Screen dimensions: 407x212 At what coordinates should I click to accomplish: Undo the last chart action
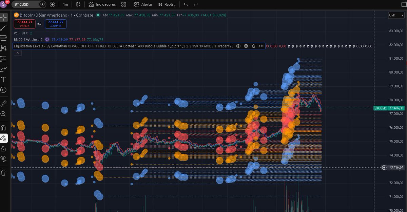click(x=186, y=4)
